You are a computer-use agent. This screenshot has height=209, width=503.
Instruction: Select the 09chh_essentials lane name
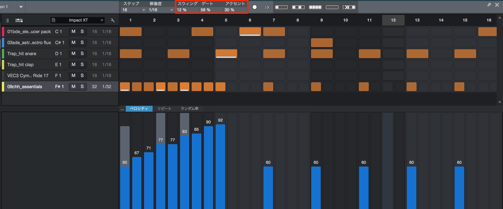coord(25,86)
